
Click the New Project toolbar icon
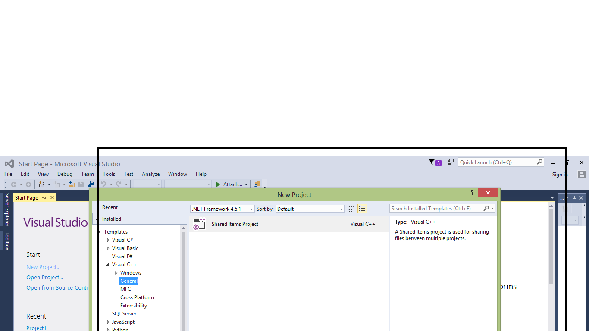point(42,184)
